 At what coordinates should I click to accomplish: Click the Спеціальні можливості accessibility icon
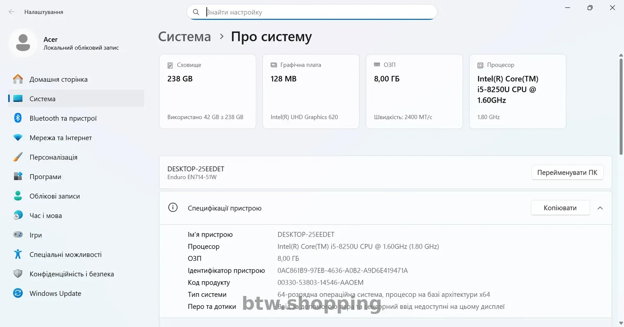click(x=18, y=254)
